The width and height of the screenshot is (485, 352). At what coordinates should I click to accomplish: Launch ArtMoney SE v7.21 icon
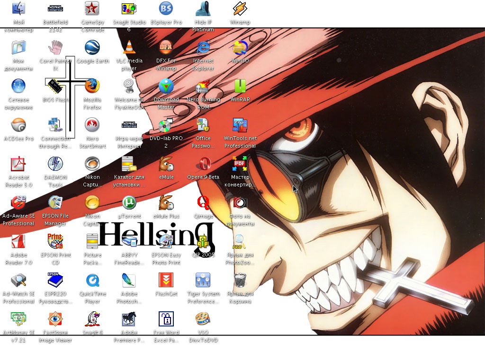click(18, 319)
